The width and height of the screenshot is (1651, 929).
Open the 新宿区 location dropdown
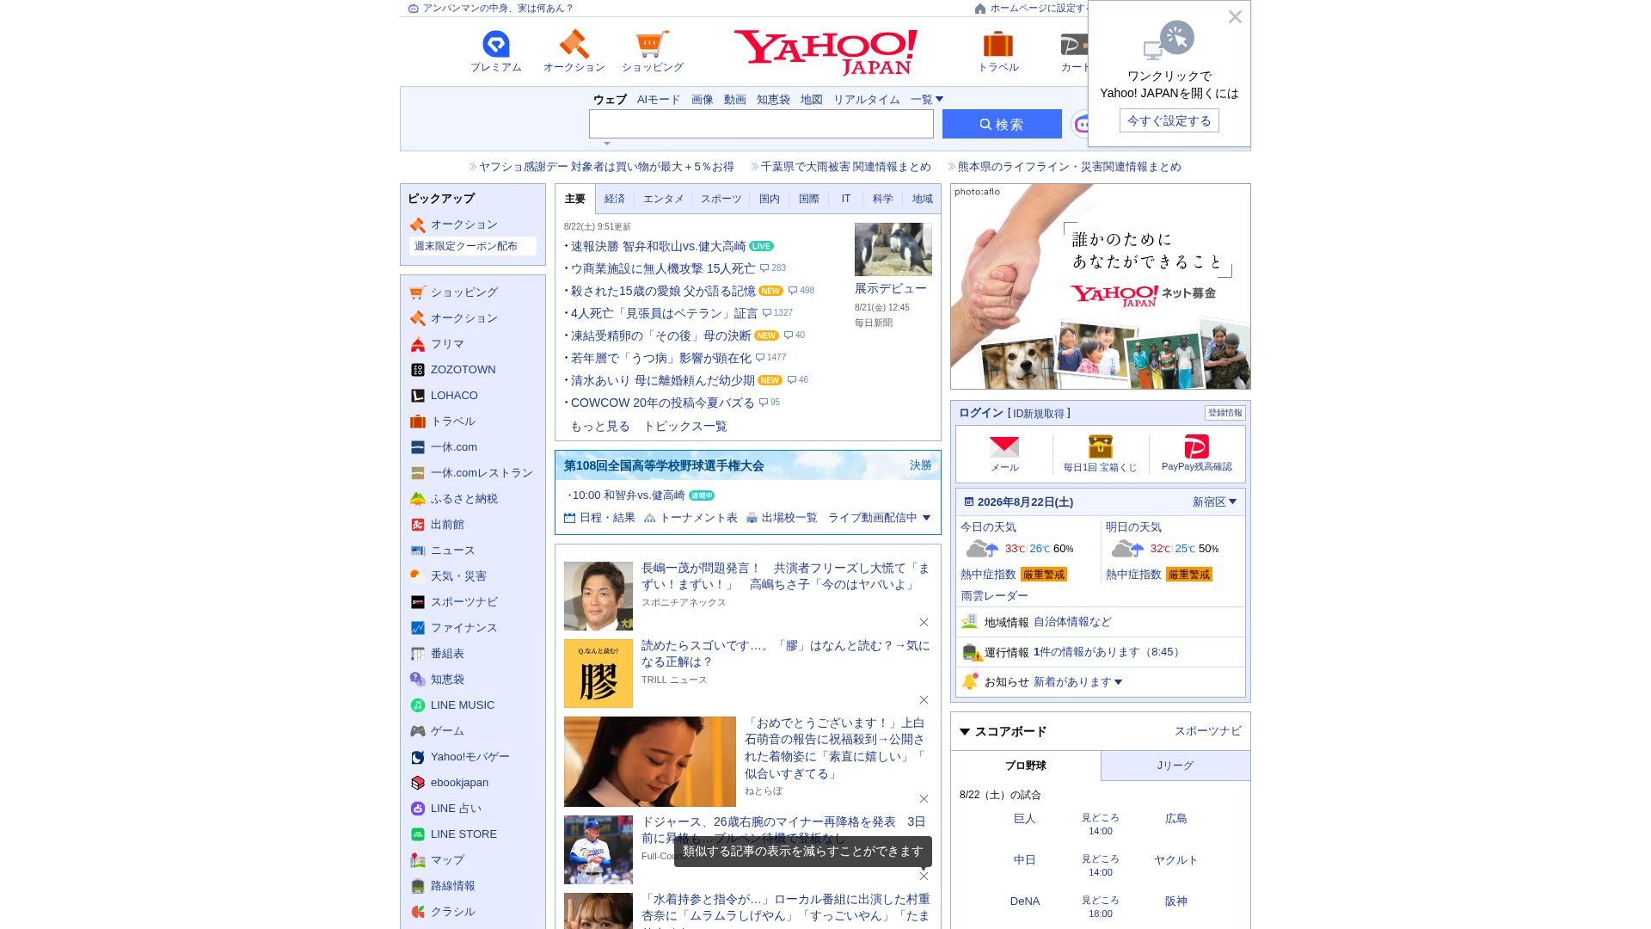point(1214,502)
